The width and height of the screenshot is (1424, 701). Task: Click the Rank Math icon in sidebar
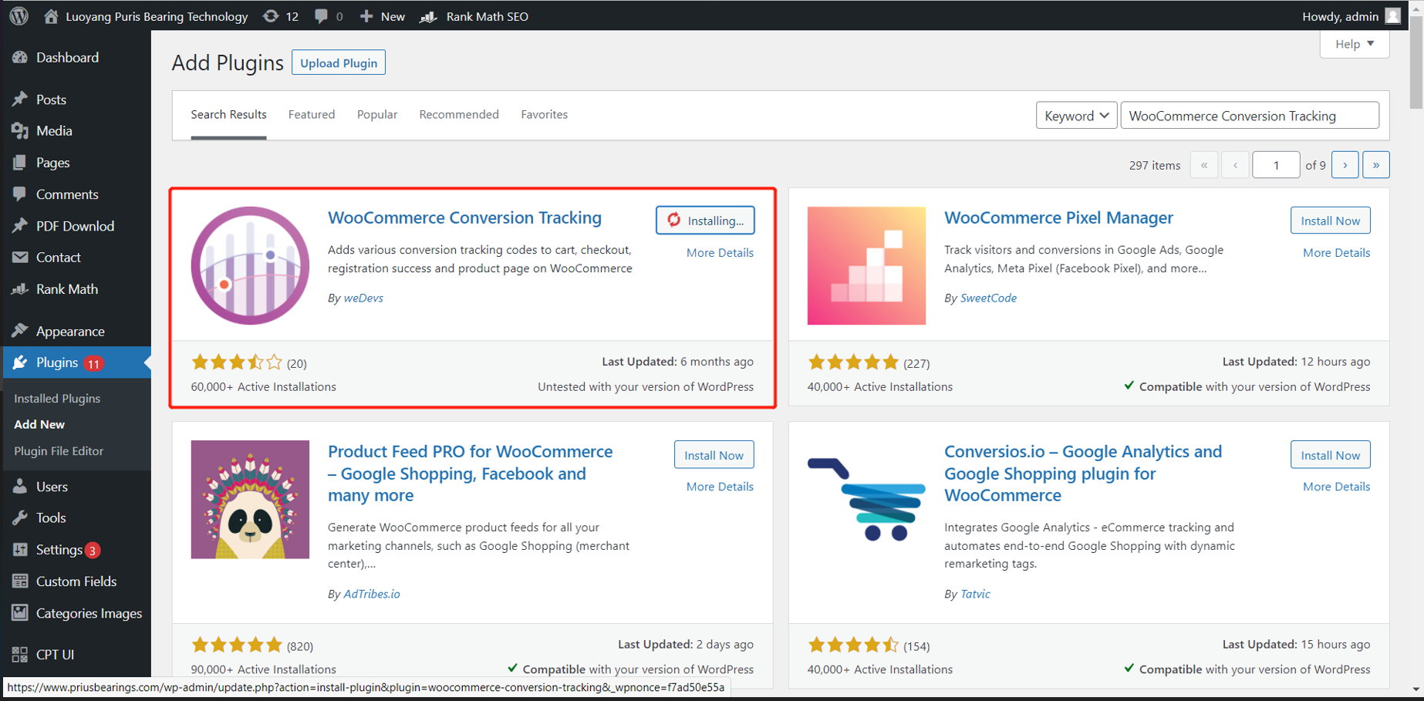coord(20,289)
